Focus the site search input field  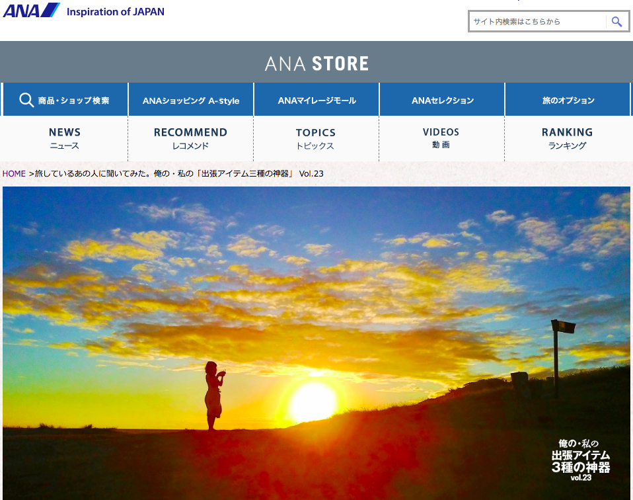click(x=538, y=21)
